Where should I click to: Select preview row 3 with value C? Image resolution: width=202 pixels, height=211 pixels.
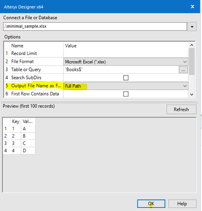point(19,143)
